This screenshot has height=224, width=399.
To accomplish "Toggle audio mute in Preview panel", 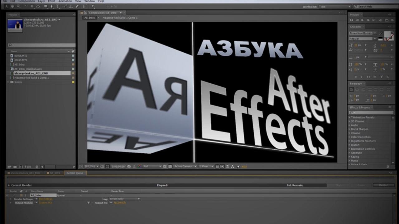I will coord(380,20).
